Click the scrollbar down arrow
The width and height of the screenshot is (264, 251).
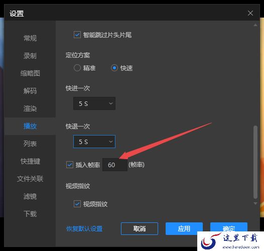255,203
